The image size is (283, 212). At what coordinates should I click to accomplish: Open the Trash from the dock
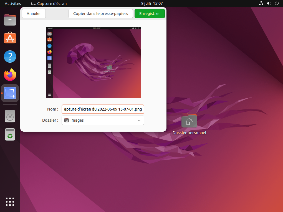click(10, 134)
